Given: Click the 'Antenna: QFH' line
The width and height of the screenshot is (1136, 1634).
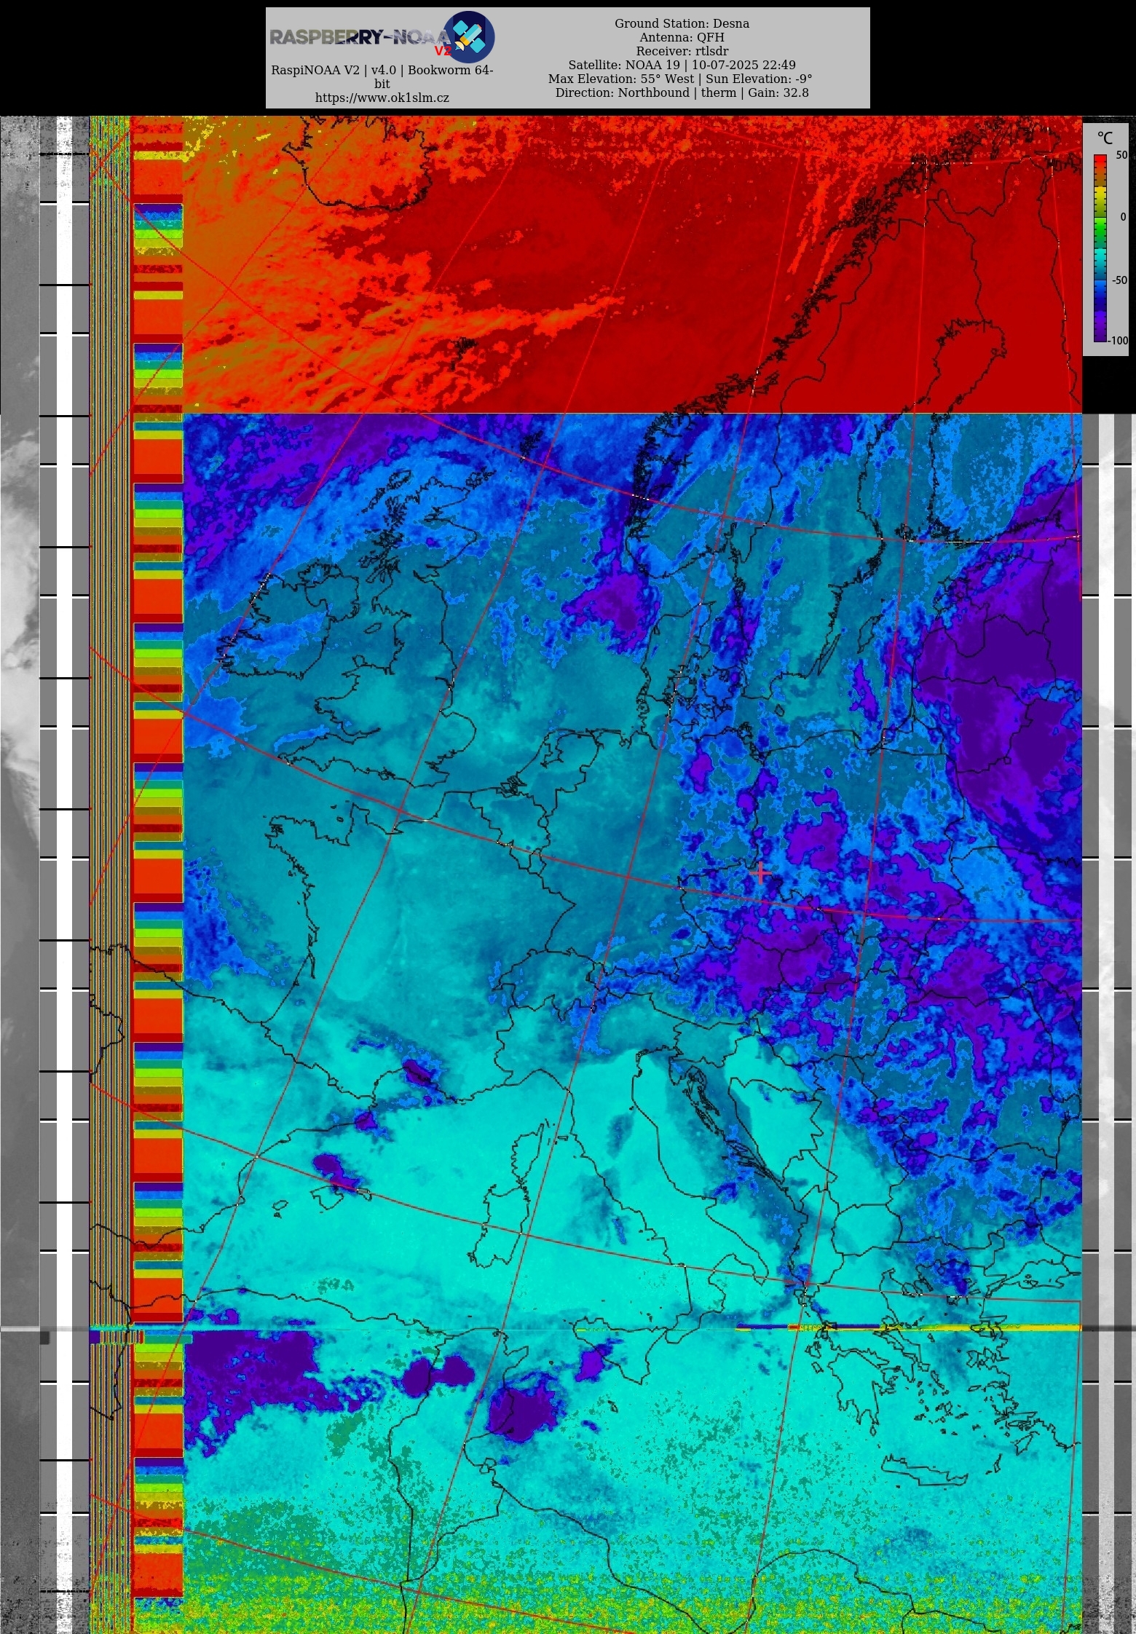Looking at the screenshot, I should (x=682, y=37).
